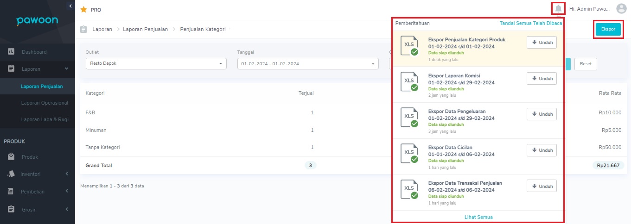
Task: Click the Reset filter button
Action: pyautogui.click(x=586, y=64)
